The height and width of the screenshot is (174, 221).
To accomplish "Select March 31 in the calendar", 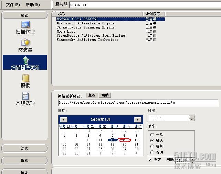I will (x=88, y=153).
